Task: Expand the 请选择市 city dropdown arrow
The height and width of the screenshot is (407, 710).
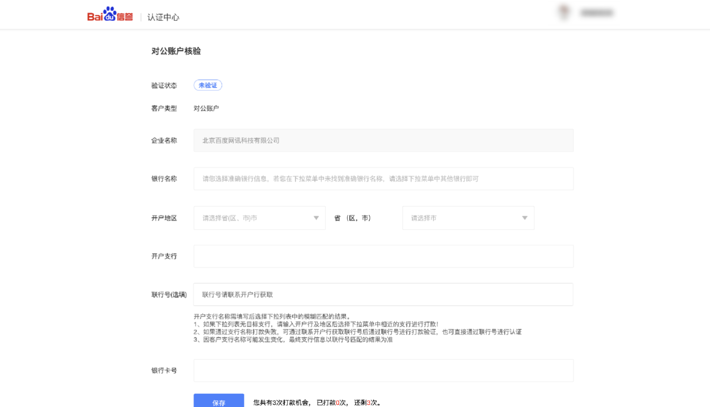Action: tap(524, 218)
